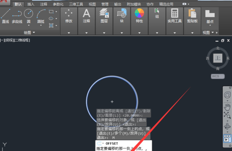Switch to the 插入 ribbon tab
232x151 pixels.
point(30,4)
